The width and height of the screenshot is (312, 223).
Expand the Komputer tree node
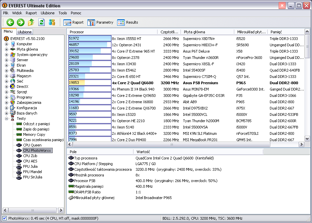click(x=7, y=44)
